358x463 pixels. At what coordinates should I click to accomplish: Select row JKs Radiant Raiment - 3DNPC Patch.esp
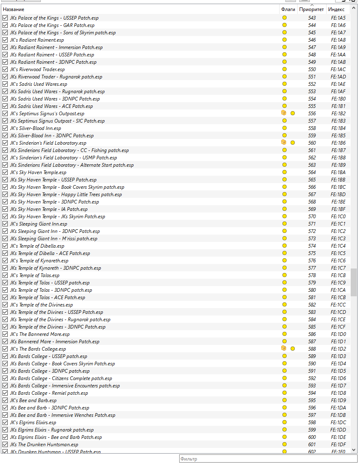pos(176,62)
